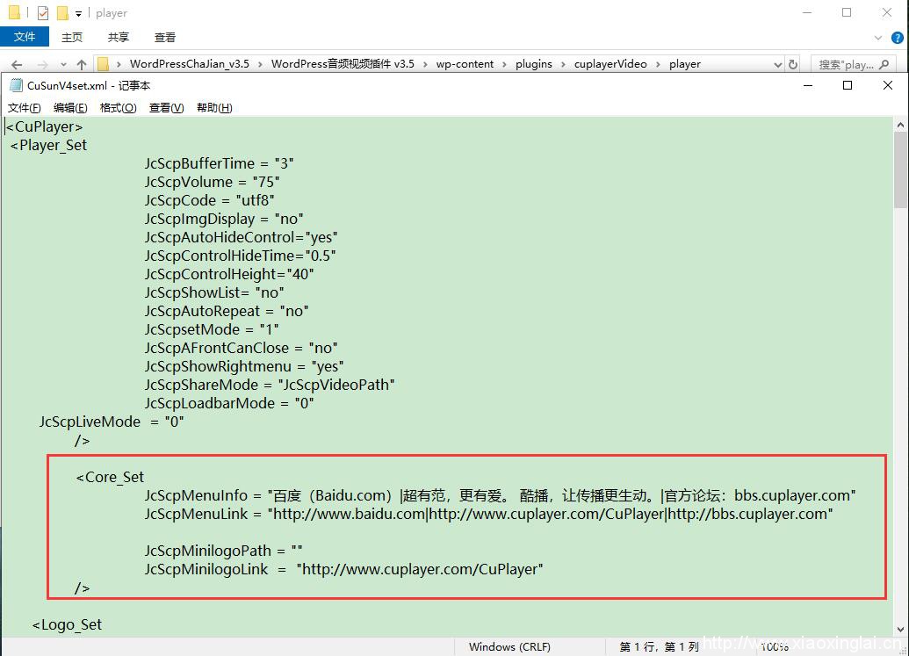Click the <Player_Set line
909x656 pixels.
click(48, 145)
